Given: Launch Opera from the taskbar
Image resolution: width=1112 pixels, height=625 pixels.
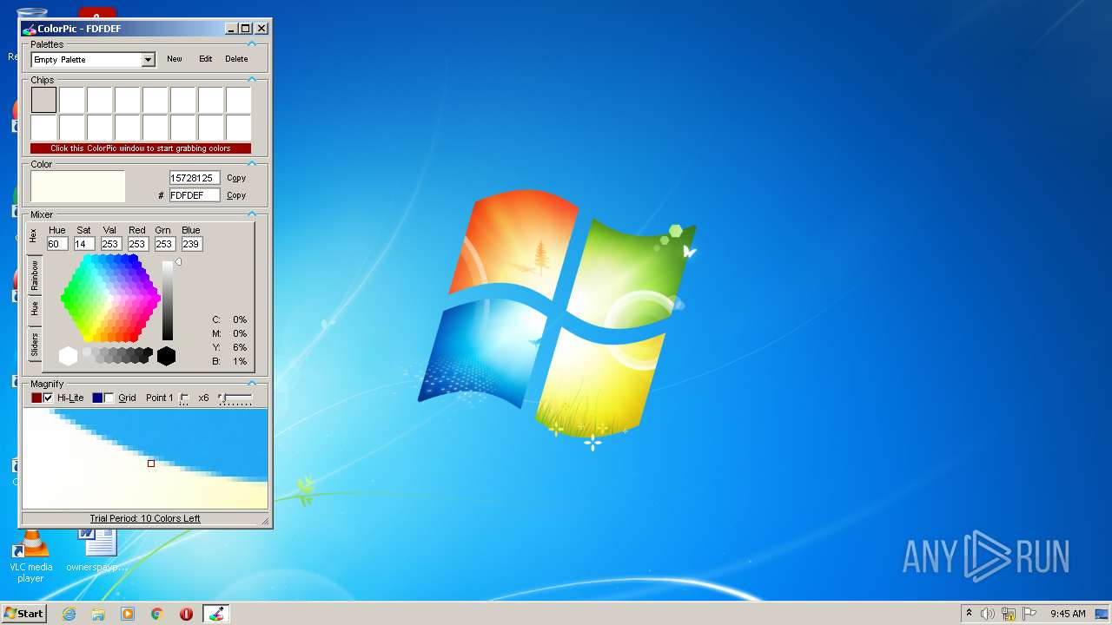Looking at the screenshot, I should tap(186, 614).
